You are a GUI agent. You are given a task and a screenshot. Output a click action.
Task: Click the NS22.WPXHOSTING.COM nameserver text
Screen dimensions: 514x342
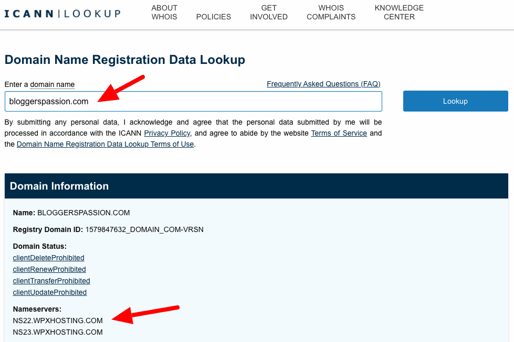[x=58, y=321]
